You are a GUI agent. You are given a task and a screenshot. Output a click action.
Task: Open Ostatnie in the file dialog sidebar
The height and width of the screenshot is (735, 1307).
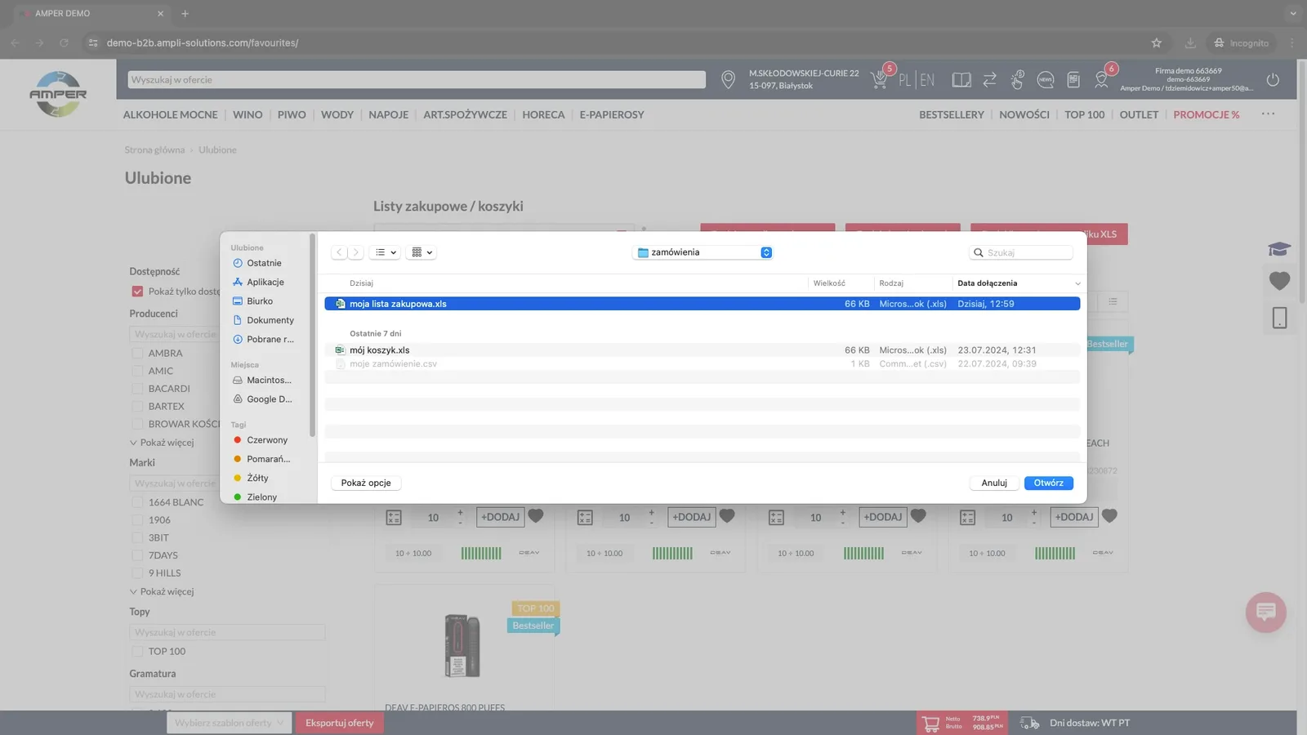[x=264, y=263]
